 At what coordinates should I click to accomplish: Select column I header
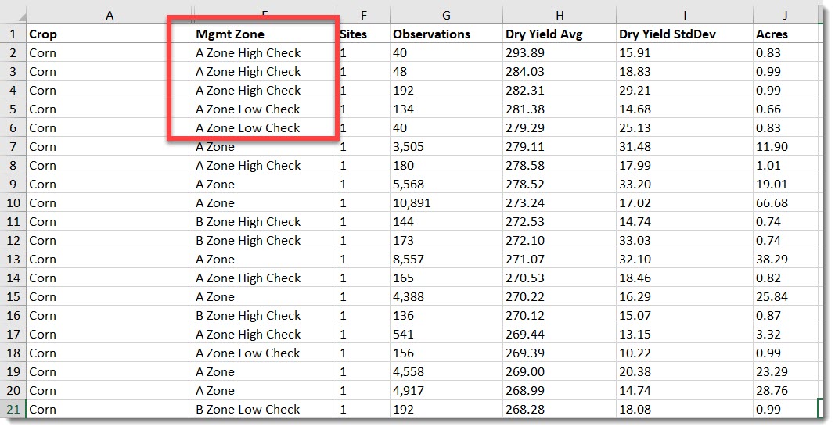pyautogui.click(x=684, y=16)
